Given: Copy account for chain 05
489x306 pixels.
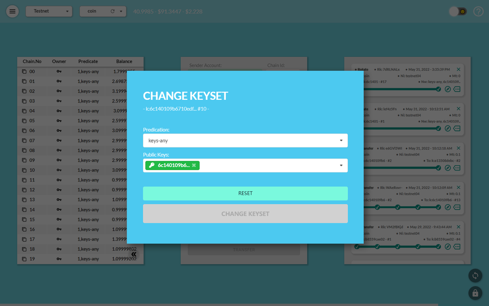Looking at the screenshot, I should (24, 121).
